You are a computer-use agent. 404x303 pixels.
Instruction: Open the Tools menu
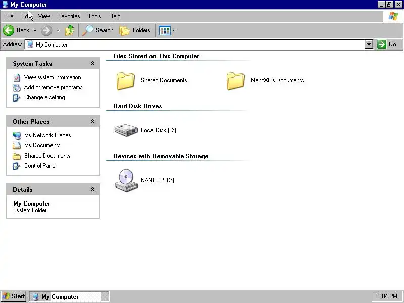94,16
